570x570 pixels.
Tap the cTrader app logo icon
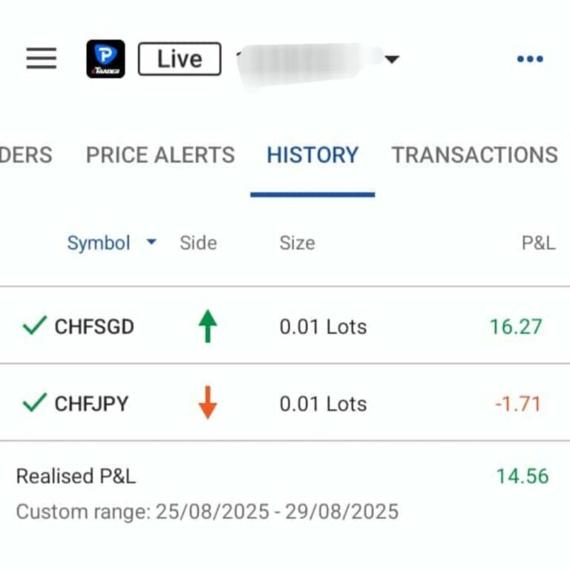click(x=105, y=59)
